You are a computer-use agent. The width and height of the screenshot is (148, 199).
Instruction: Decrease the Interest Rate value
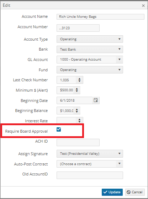point(79,122)
